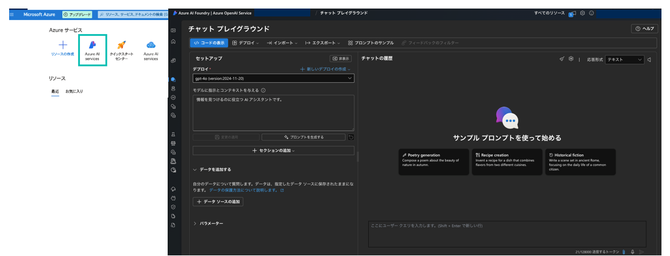Open the エクスポート toolbar dropdown
Viewport: 670px width, 256px height.
pos(322,43)
